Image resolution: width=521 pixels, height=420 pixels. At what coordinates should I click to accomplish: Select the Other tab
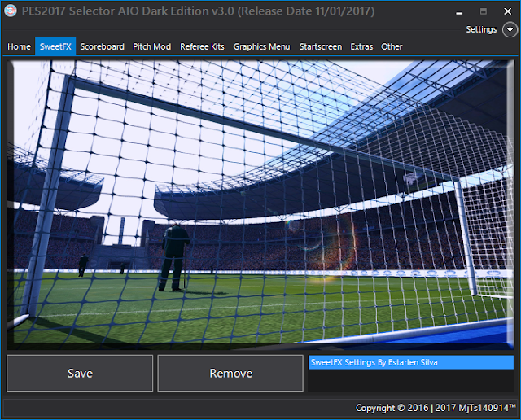[392, 46]
